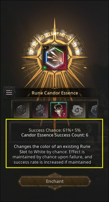This screenshot has height=202, width=109.
Task: Click the essence description paragraph
Action: [52, 154]
